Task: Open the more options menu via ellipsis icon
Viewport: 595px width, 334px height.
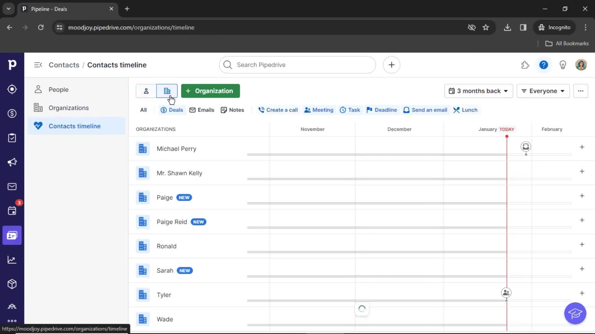Action: coord(581,91)
